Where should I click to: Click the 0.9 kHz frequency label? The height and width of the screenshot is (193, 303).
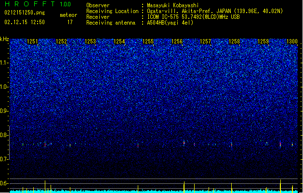pos(4,111)
